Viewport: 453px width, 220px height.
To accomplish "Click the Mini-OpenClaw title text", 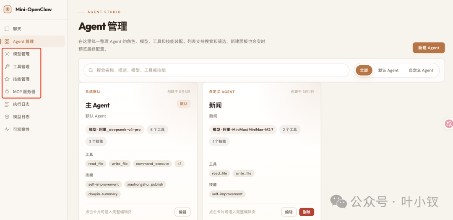I will [x=34, y=9].
